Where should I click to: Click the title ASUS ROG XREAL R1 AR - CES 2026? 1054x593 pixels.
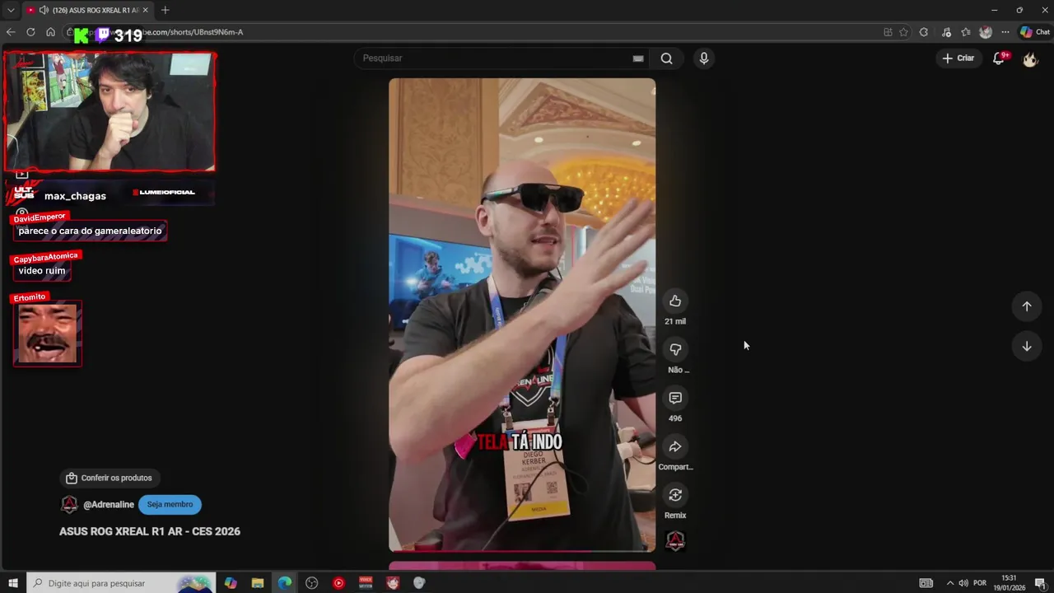coord(150,531)
